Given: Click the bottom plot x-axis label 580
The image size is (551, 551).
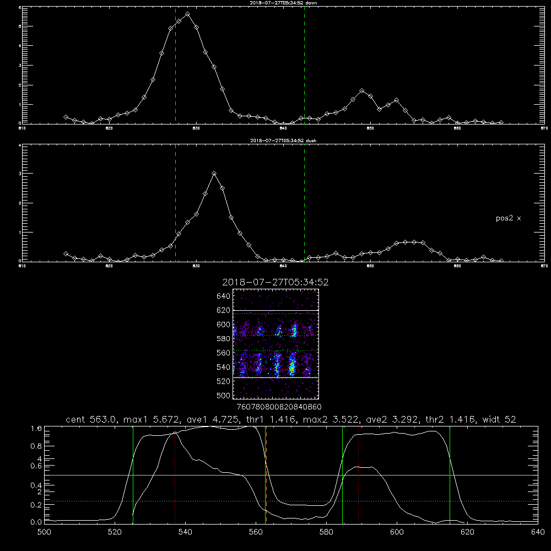Looking at the screenshot, I should pyautogui.click(x=326, y=532).
